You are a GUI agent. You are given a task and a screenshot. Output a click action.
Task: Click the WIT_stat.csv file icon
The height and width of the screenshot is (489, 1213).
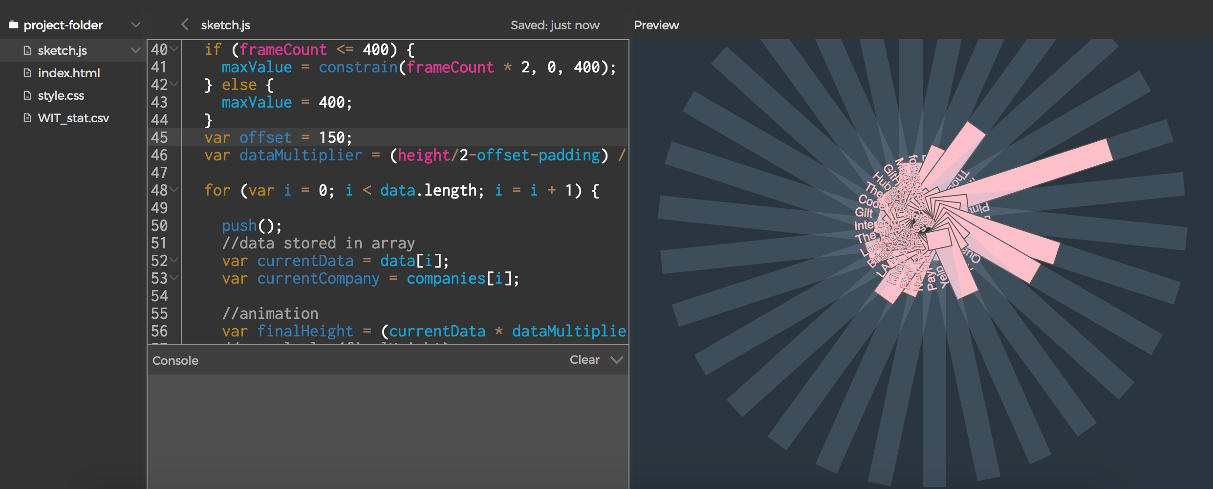(28, 118)
